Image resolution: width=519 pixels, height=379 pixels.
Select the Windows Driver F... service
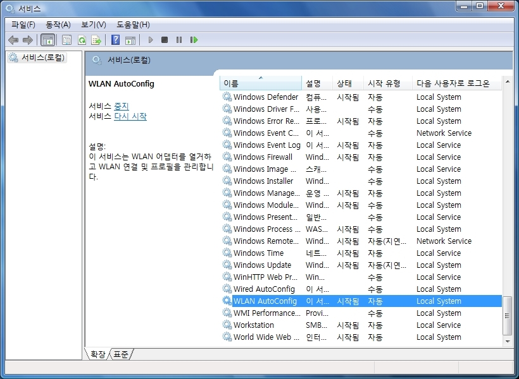click(x=362, y=109)
